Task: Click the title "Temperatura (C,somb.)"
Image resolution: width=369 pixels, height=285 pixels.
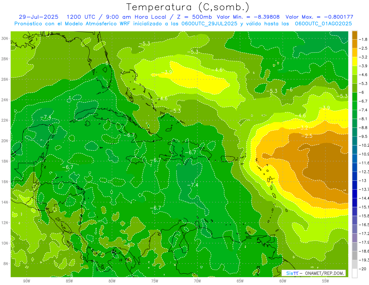Action: pyautogui.click(x=188, y=7)
